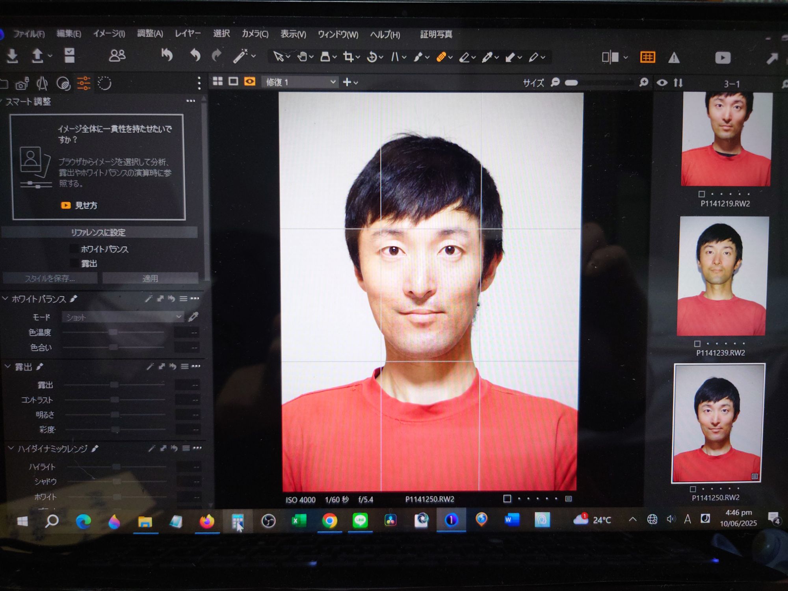Collapse the 露出 panel
Image resolution: width=788 pixels, height=591 pixels.
tap(7, 366)
